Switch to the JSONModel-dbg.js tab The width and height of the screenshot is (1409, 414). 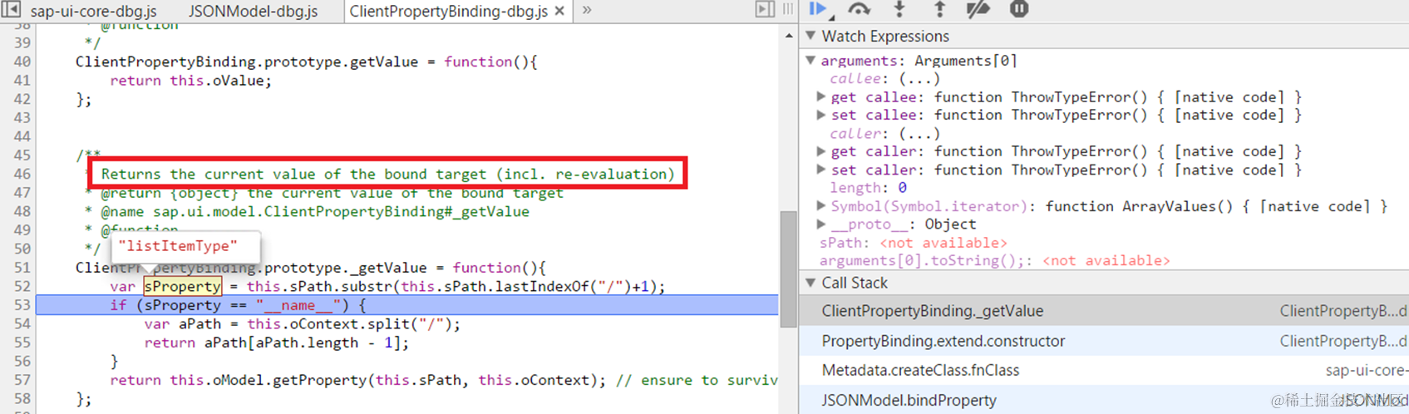(253, 11)
